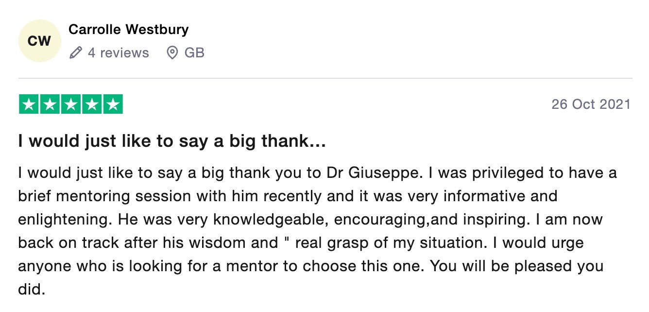Click the fifth green rating star
Screen dimensions: 649x312
pyautogui.click(x=113, y=104)
